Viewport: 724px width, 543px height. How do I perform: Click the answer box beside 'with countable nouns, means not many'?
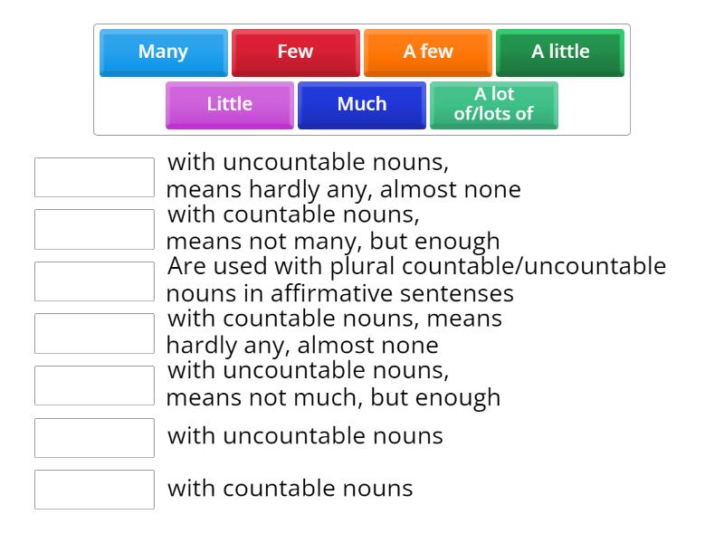[94, 229]
